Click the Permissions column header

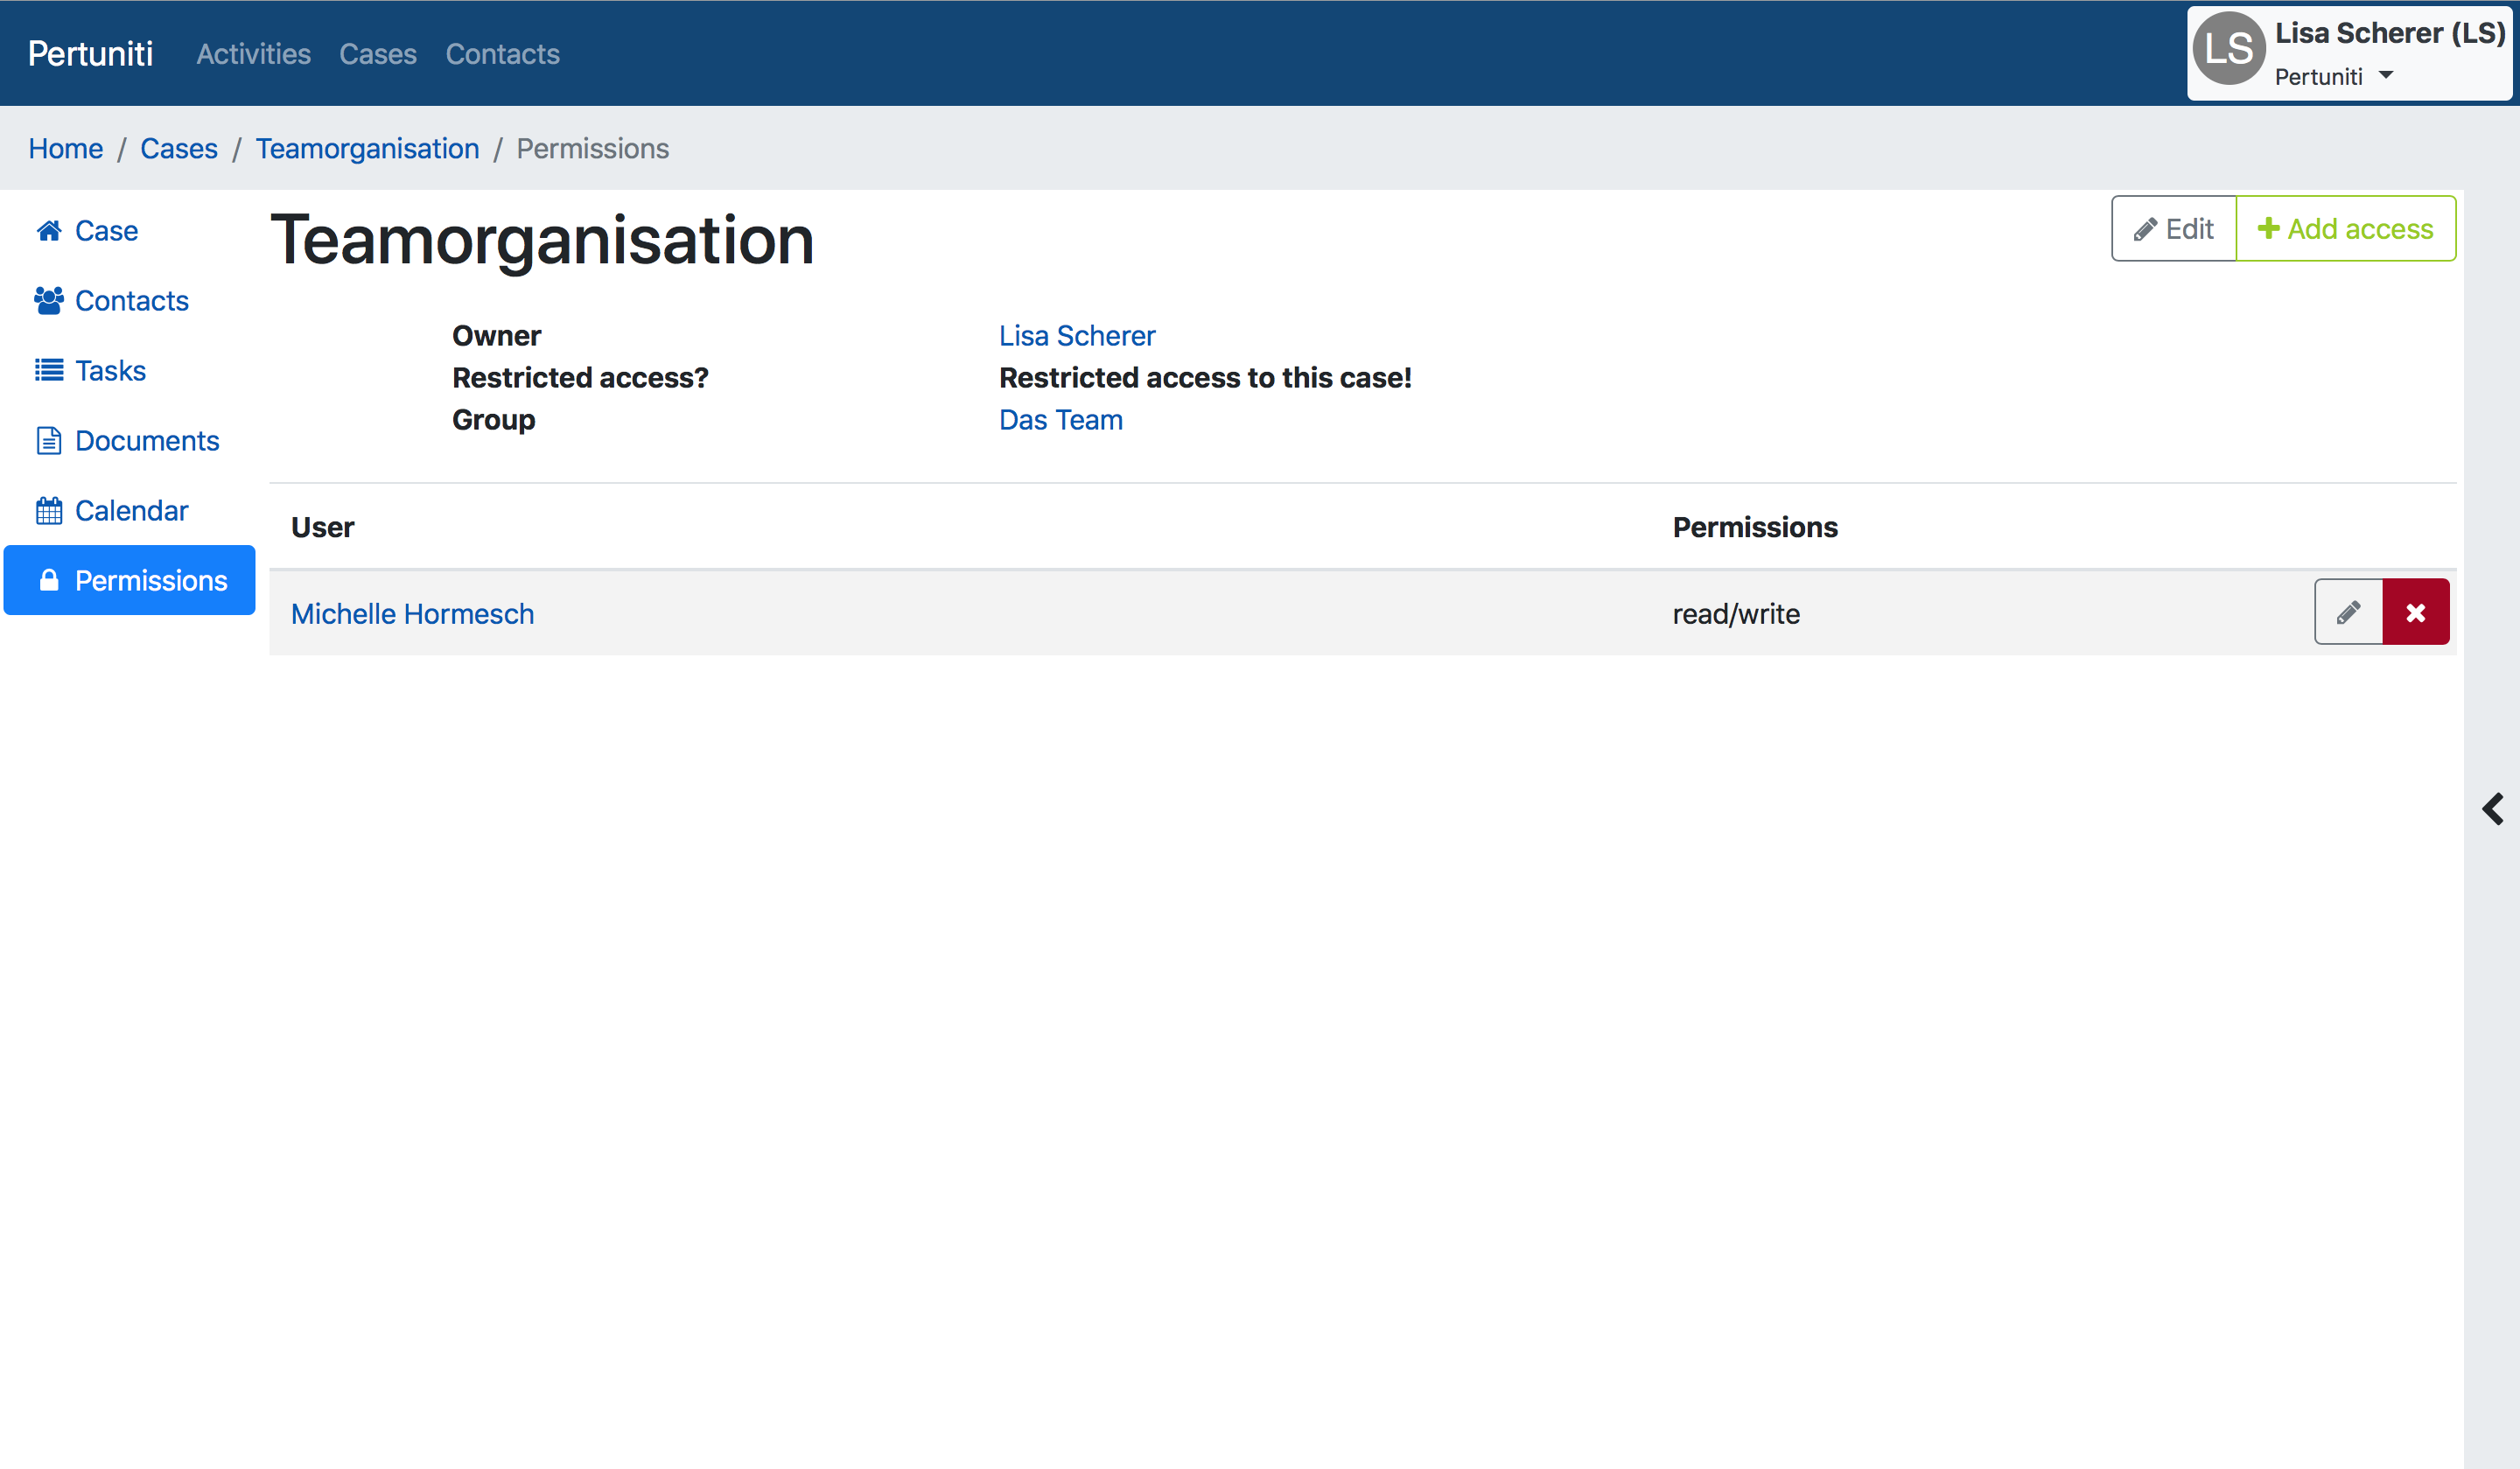point(1755,527)
